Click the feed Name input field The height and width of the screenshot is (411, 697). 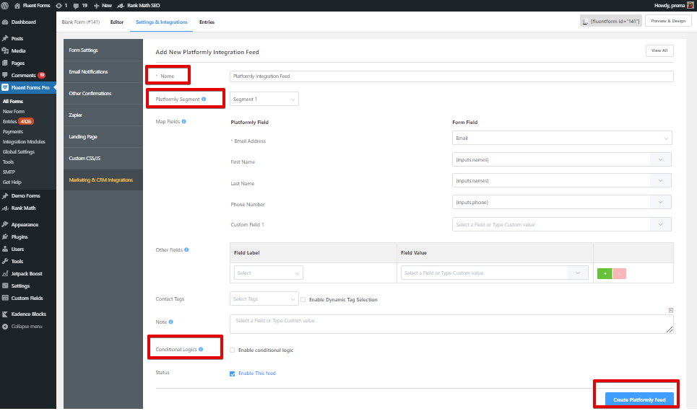(x=451, y=76)
